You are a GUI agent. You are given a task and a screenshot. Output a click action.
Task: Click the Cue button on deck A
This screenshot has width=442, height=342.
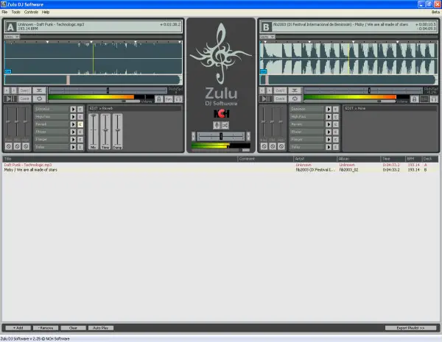tap(25, 99)
